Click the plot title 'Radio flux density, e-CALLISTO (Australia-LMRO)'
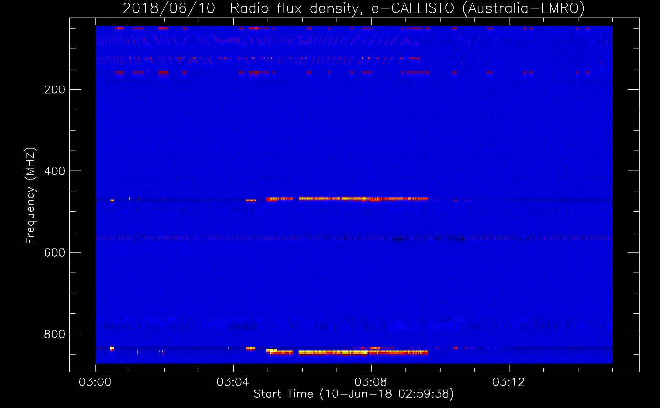Image resolution: width=660 pixels, height=408 pixels. pyautogui.click(x=407, y=8)
